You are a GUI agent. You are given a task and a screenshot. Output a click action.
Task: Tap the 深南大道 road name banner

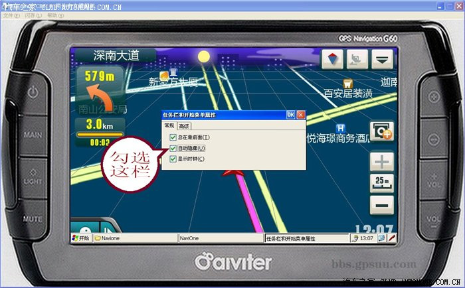point(116,55)
